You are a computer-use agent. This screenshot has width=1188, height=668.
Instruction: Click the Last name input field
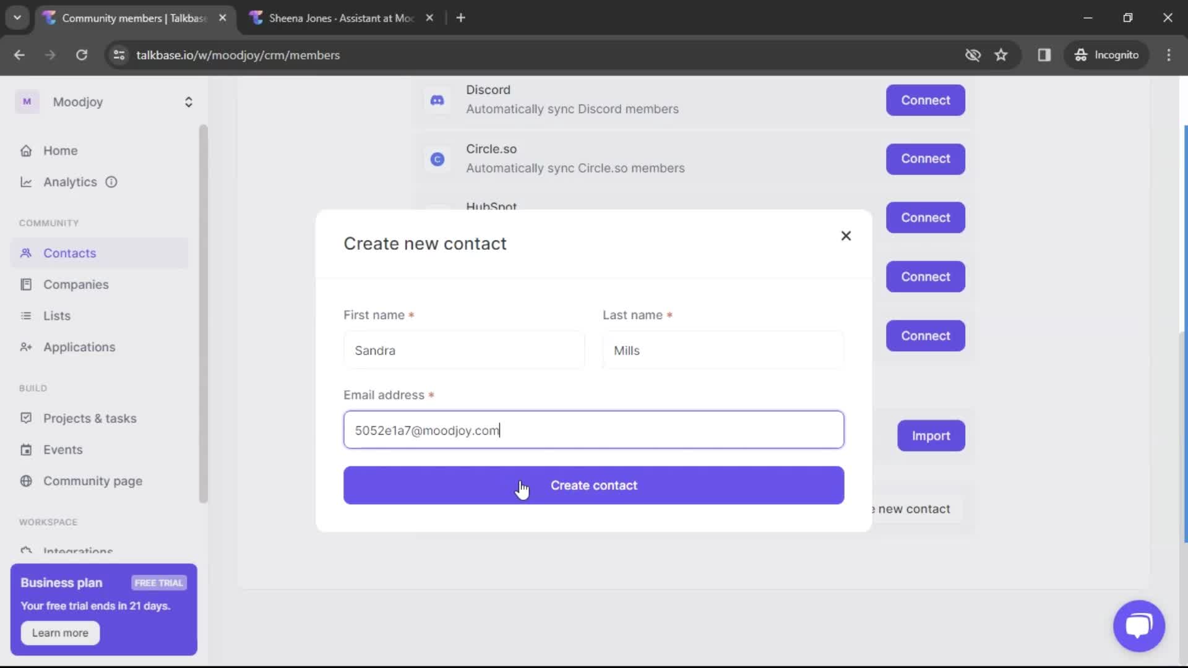click(x=723, y=351)
